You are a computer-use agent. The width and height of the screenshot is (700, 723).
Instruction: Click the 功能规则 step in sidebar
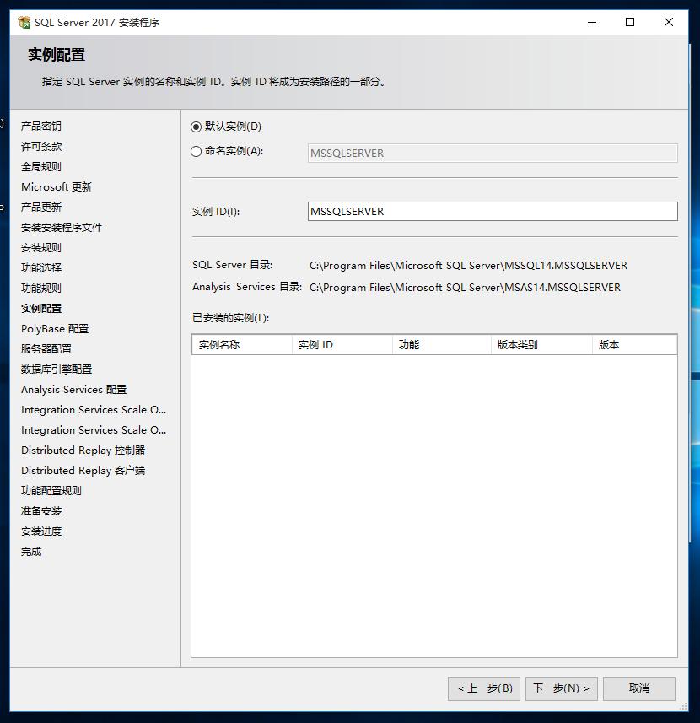click(x=41, y=289)
